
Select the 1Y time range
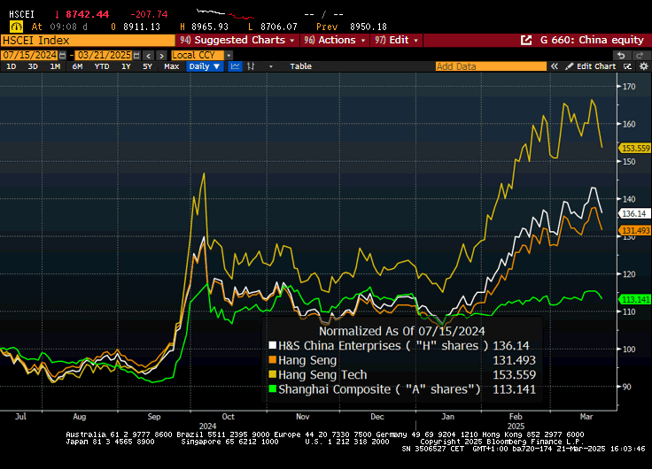pos(126,66)
